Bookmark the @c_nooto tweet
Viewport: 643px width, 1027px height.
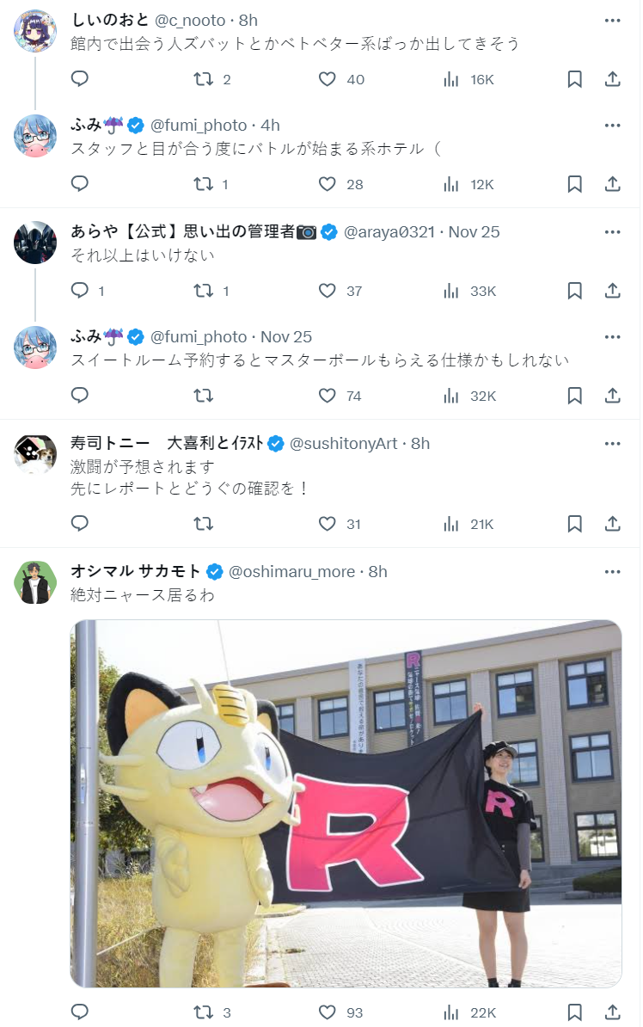coord(574,79)
